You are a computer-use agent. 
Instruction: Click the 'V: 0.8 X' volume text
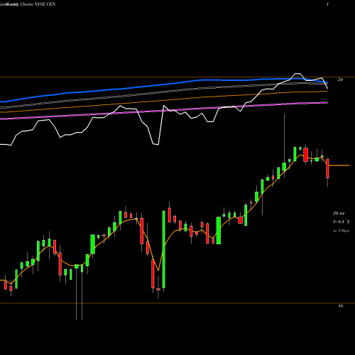pos(342,222)
